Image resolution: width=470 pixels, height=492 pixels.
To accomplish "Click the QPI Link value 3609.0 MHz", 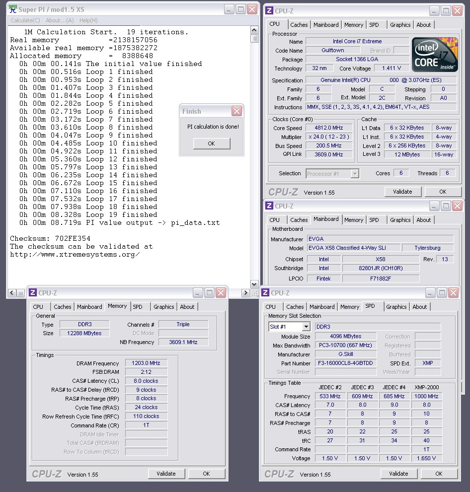I will coord(329,154).
